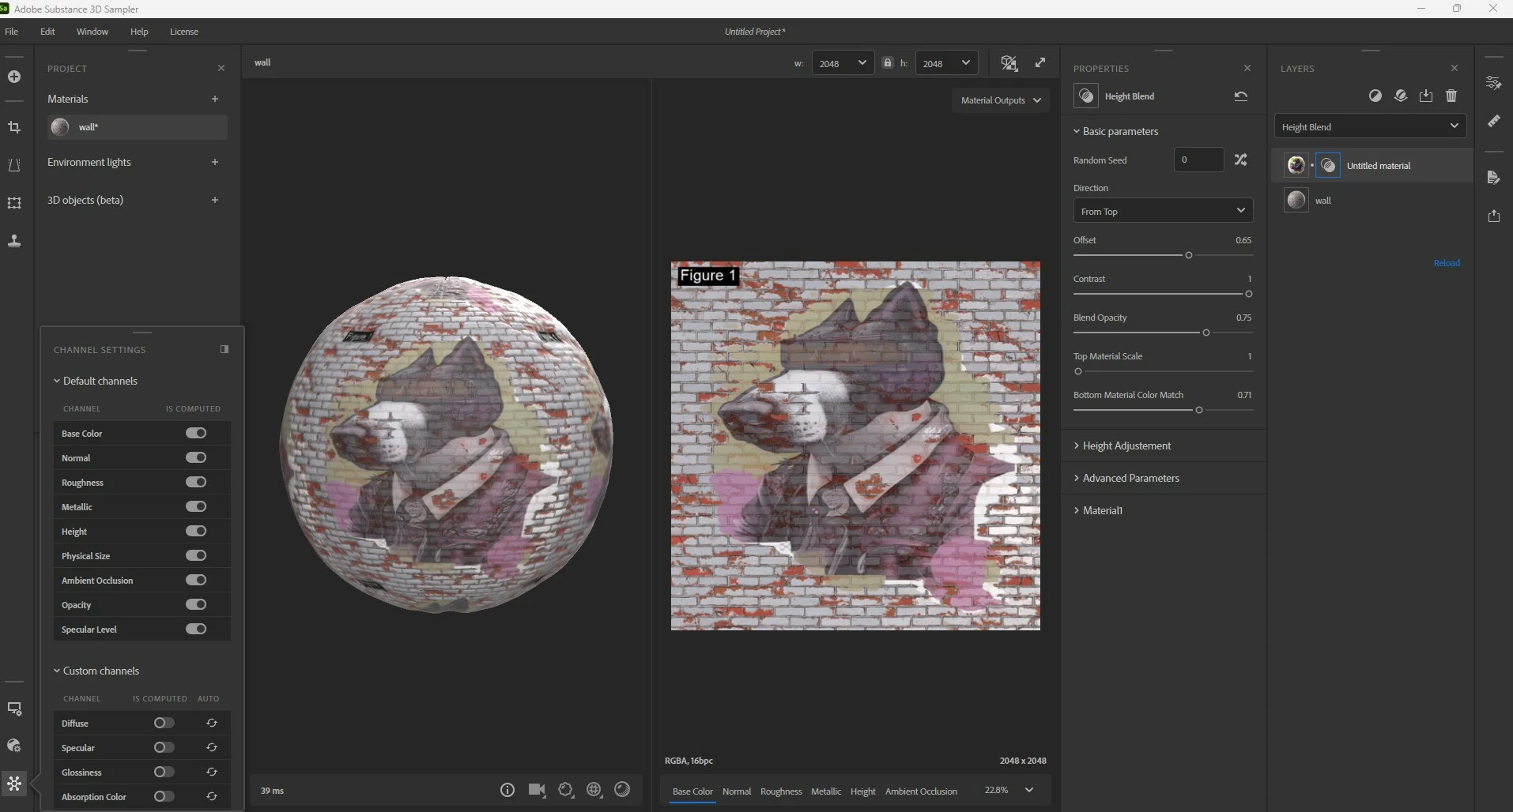Image resolution: width=1513 pixels, height=812 pixels.
Task: Click the resolution lock icon
Action: pos(887,63)
